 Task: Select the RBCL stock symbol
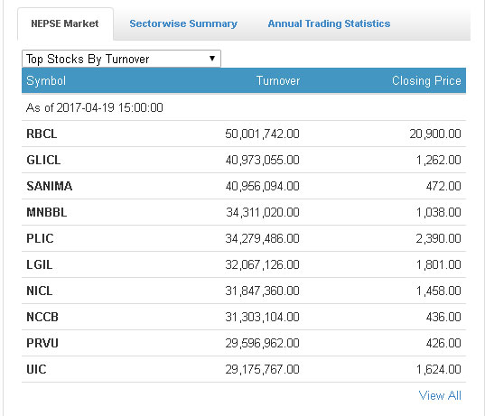click(42, 134)
